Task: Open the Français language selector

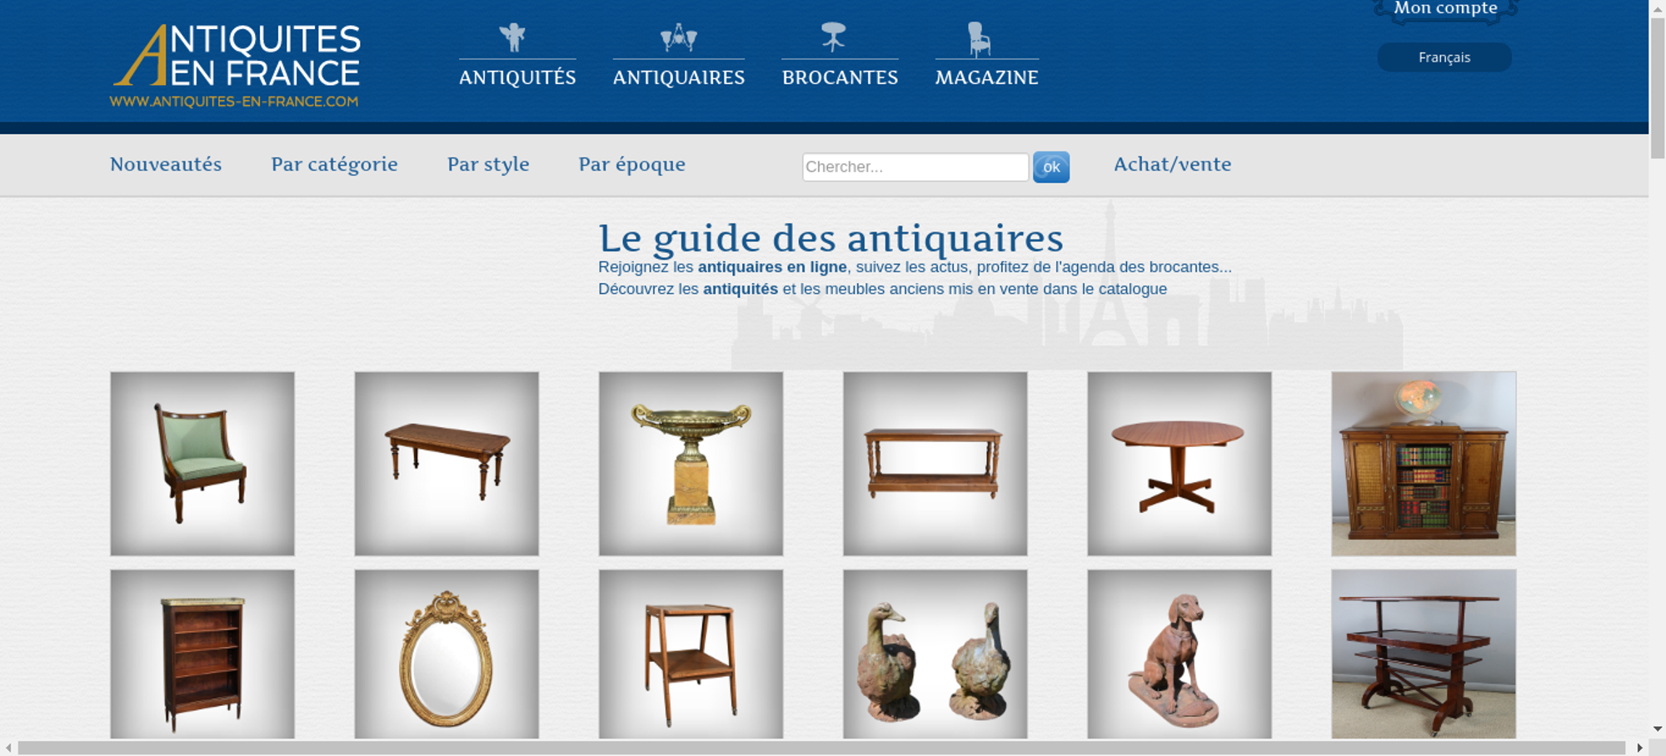Action: tap(1444, 57)
